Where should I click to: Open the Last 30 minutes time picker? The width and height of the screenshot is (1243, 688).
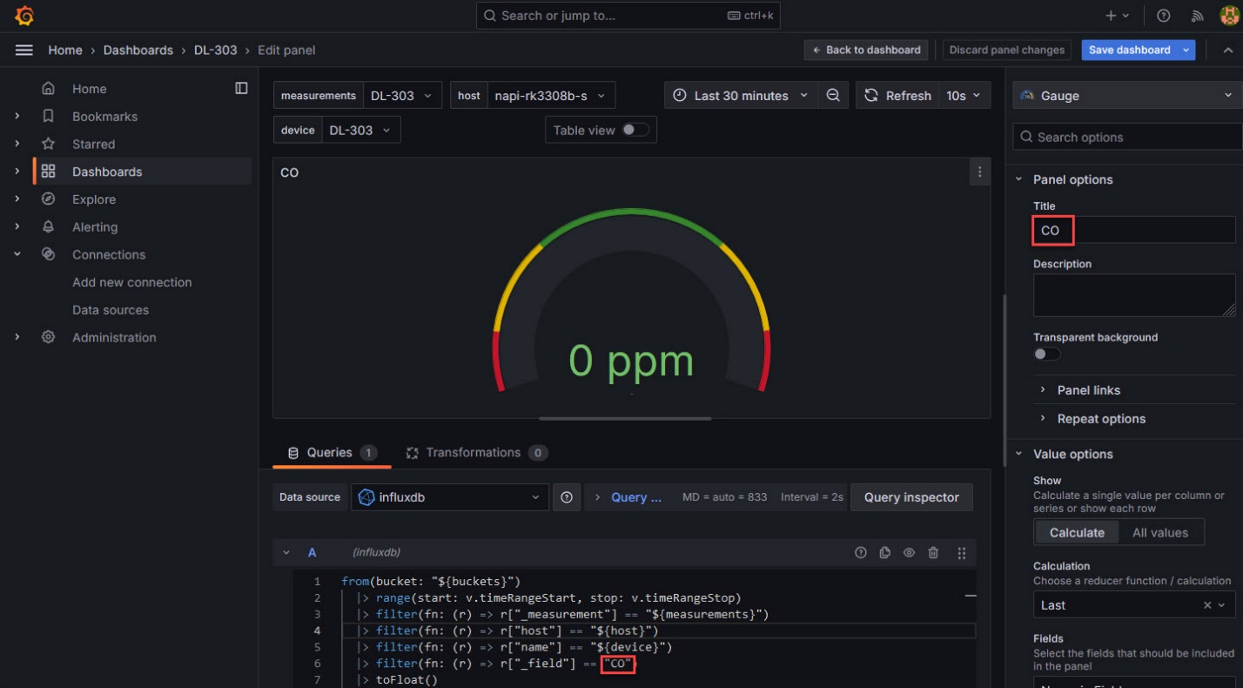click(x=740, y=95)
